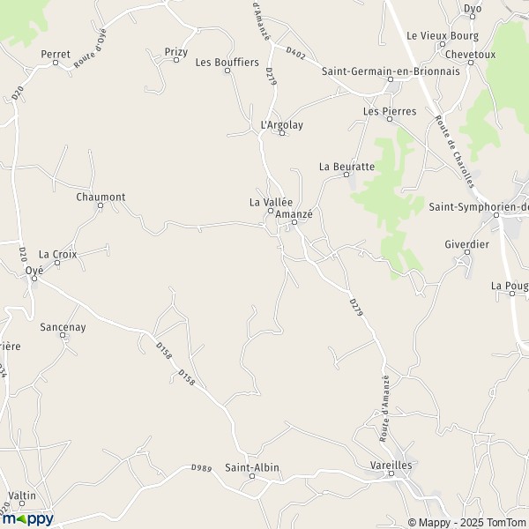
Task: Click the Mappy logo
Action: [x=27, y=519]
